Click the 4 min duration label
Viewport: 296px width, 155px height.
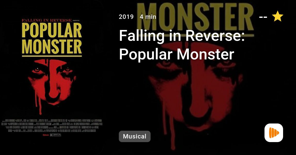(148, 17)
